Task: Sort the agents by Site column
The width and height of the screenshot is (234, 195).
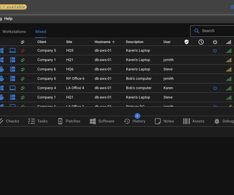Action: 69,42
